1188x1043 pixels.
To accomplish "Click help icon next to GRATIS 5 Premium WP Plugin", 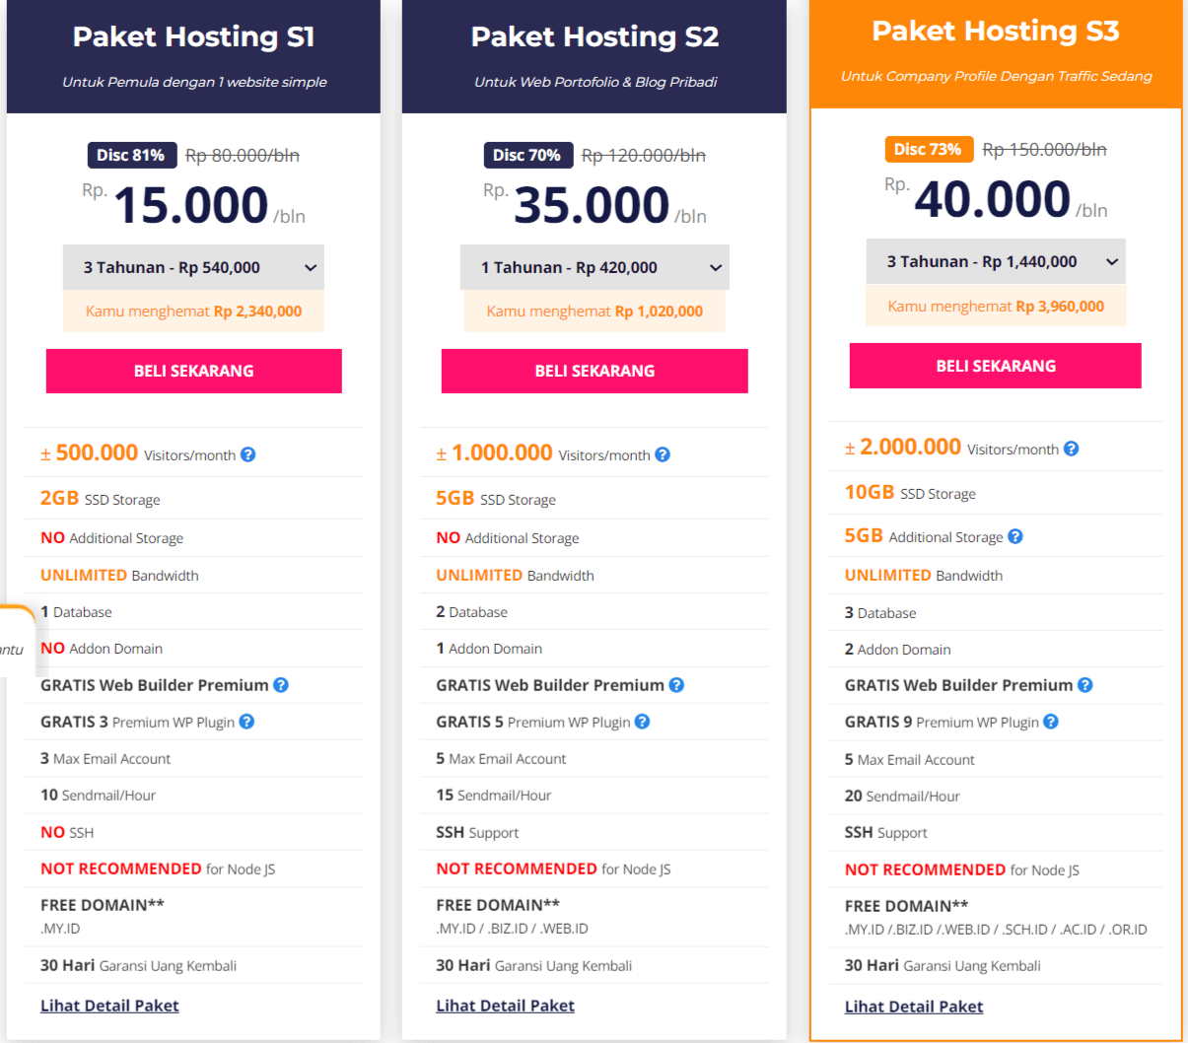I will pyautogui.click(x=642, y=722).
